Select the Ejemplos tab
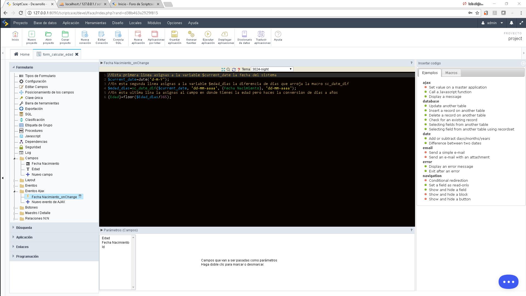The height and width of the screenshot is (296, 526). (x=430, y=73)
